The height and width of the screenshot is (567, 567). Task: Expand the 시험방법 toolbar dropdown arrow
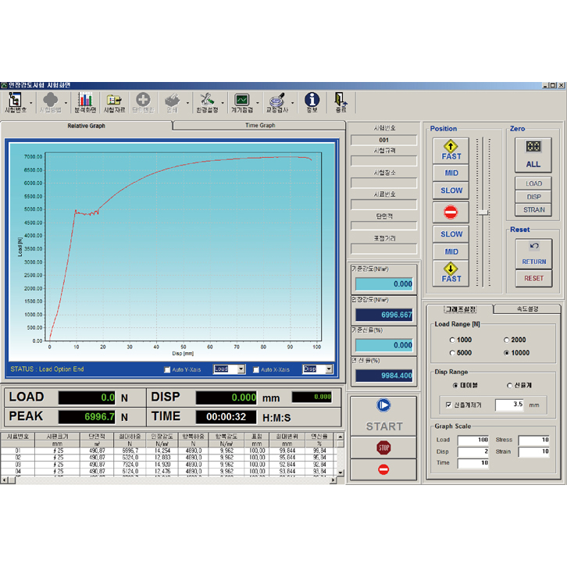pyautogui.click(x=66, y=103)
